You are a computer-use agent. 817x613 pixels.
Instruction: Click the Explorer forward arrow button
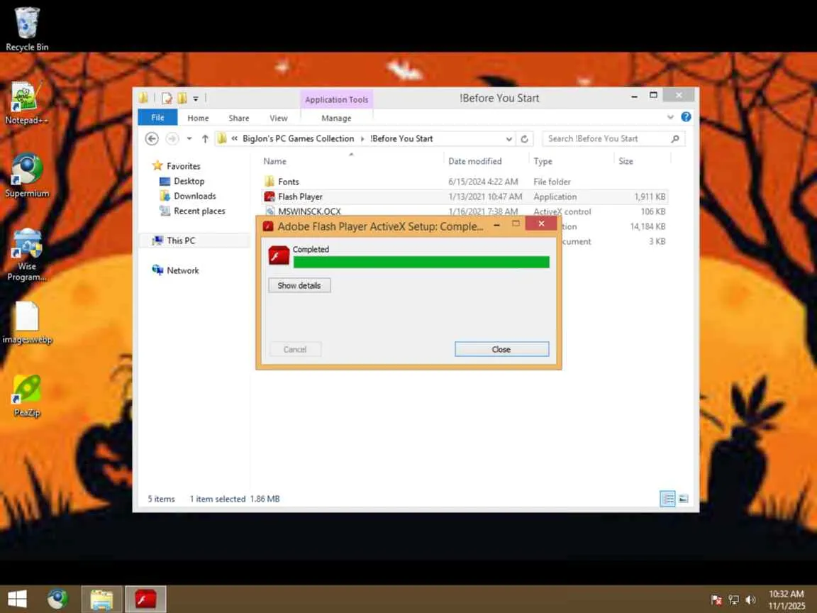pyautogui.click(x=172, y=138)
